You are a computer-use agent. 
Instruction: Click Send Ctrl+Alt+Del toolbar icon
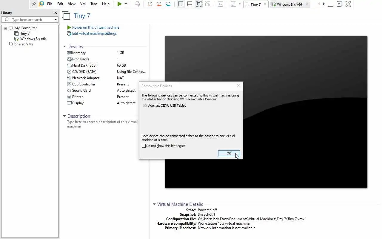click(x=137, y=4)
